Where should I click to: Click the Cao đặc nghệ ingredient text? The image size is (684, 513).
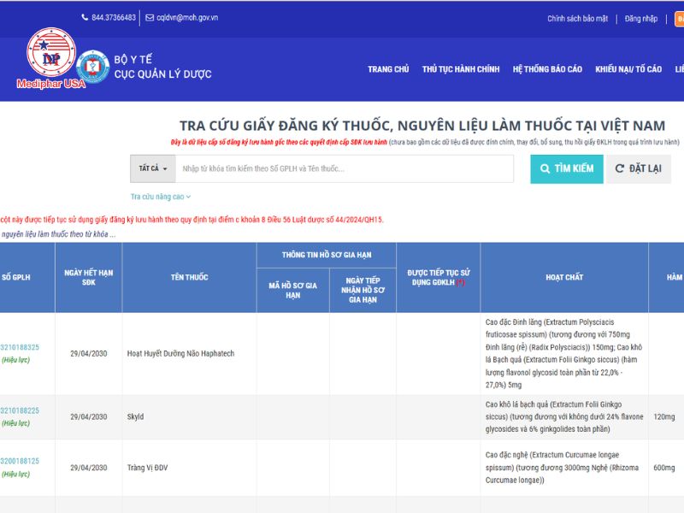(563, 467)
